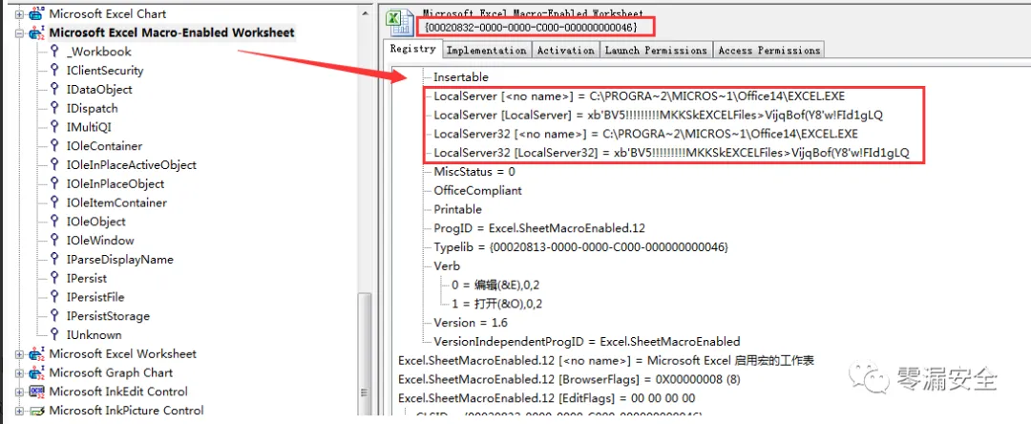Select the IOleObject interface
The width and height of the screenshot is (1031, 424).
pos(96,223)
